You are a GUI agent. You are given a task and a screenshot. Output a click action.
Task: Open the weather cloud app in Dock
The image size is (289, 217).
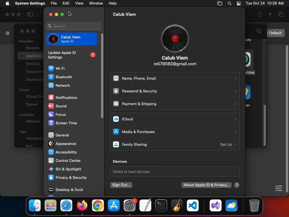231,205
